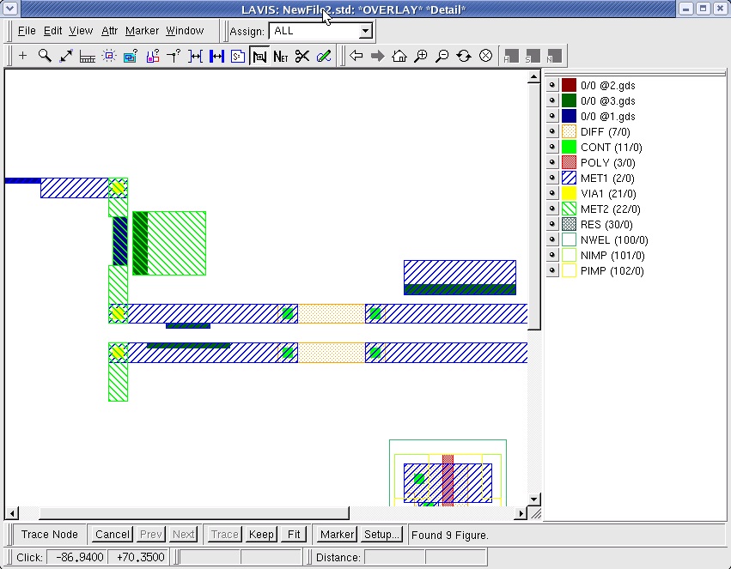Click the refresh redraw icon

pyautogui.click(x=464, y=57)
